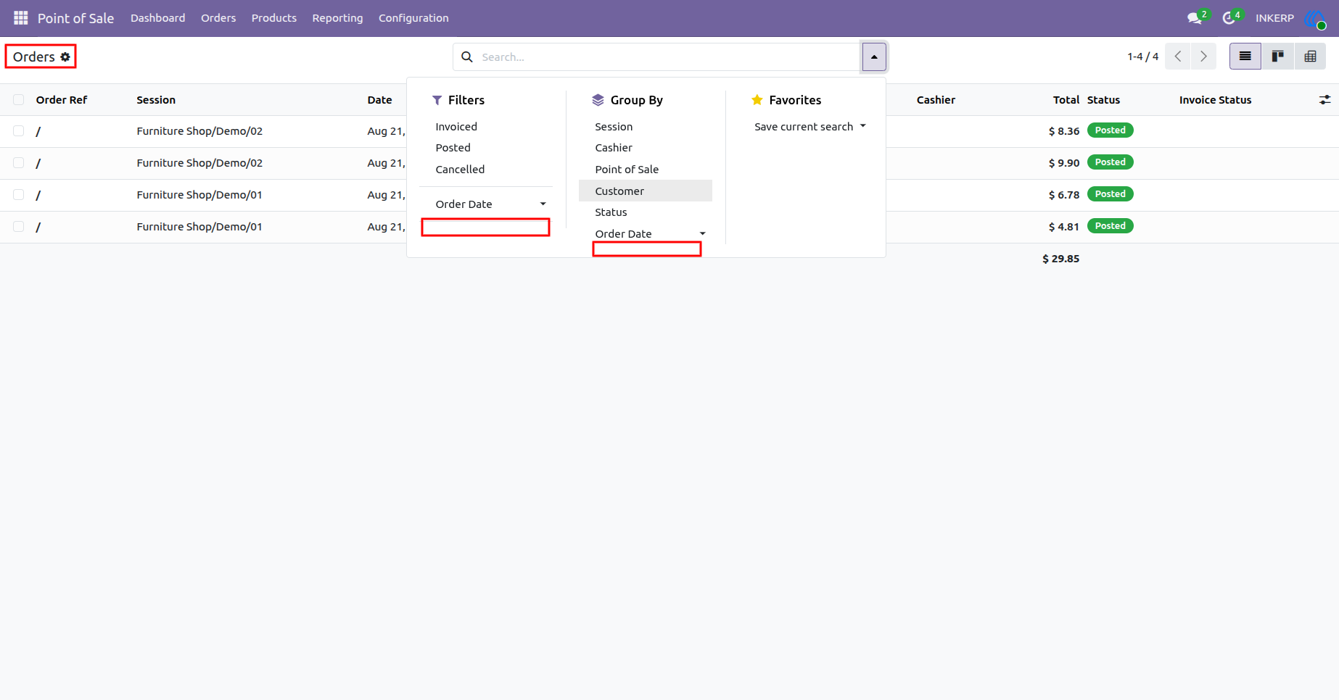The width and height of the screenshot is (1339, 700).
Task: Switch to kanban view
Action: tap(1278, 57)
